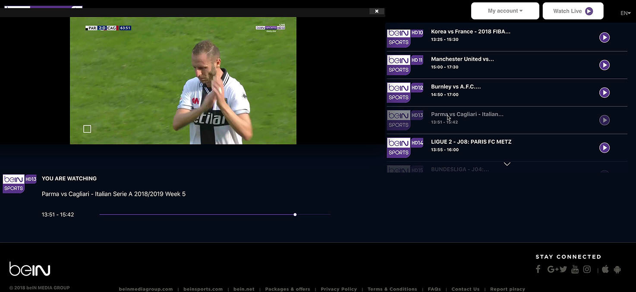This screenshot has width=636, height=292.
Task: Click the 15:00 - 17:30 time text
Action: click(x=445, y=67)
